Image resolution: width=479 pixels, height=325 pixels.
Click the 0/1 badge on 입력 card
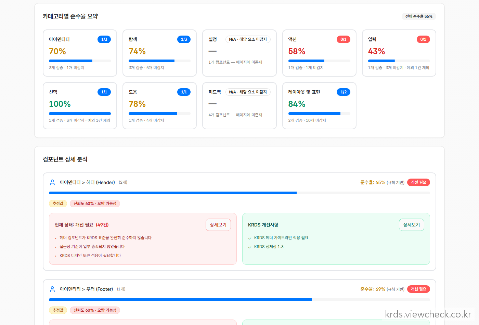click(423, 39)
